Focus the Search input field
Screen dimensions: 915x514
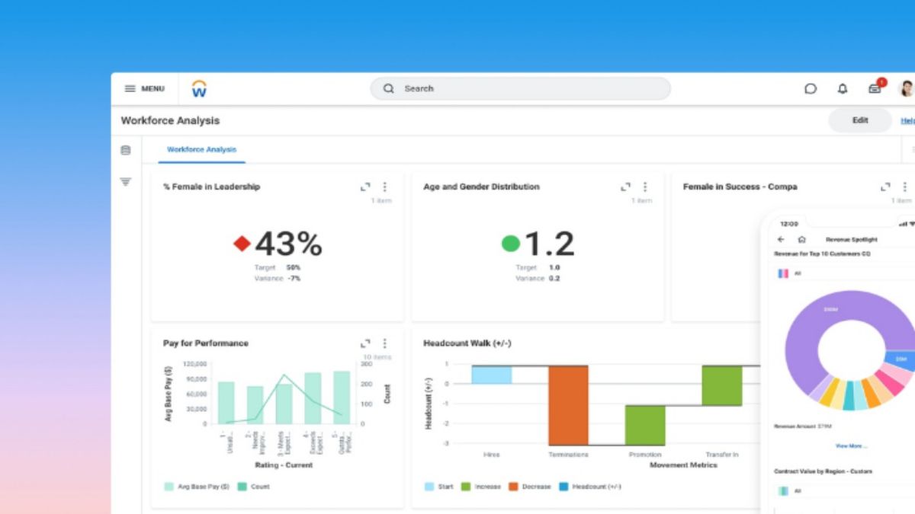(x=520, y=88)
